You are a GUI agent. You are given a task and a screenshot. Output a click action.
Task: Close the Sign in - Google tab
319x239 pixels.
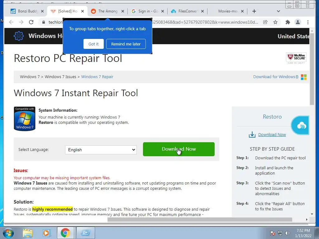click(163, 12)
